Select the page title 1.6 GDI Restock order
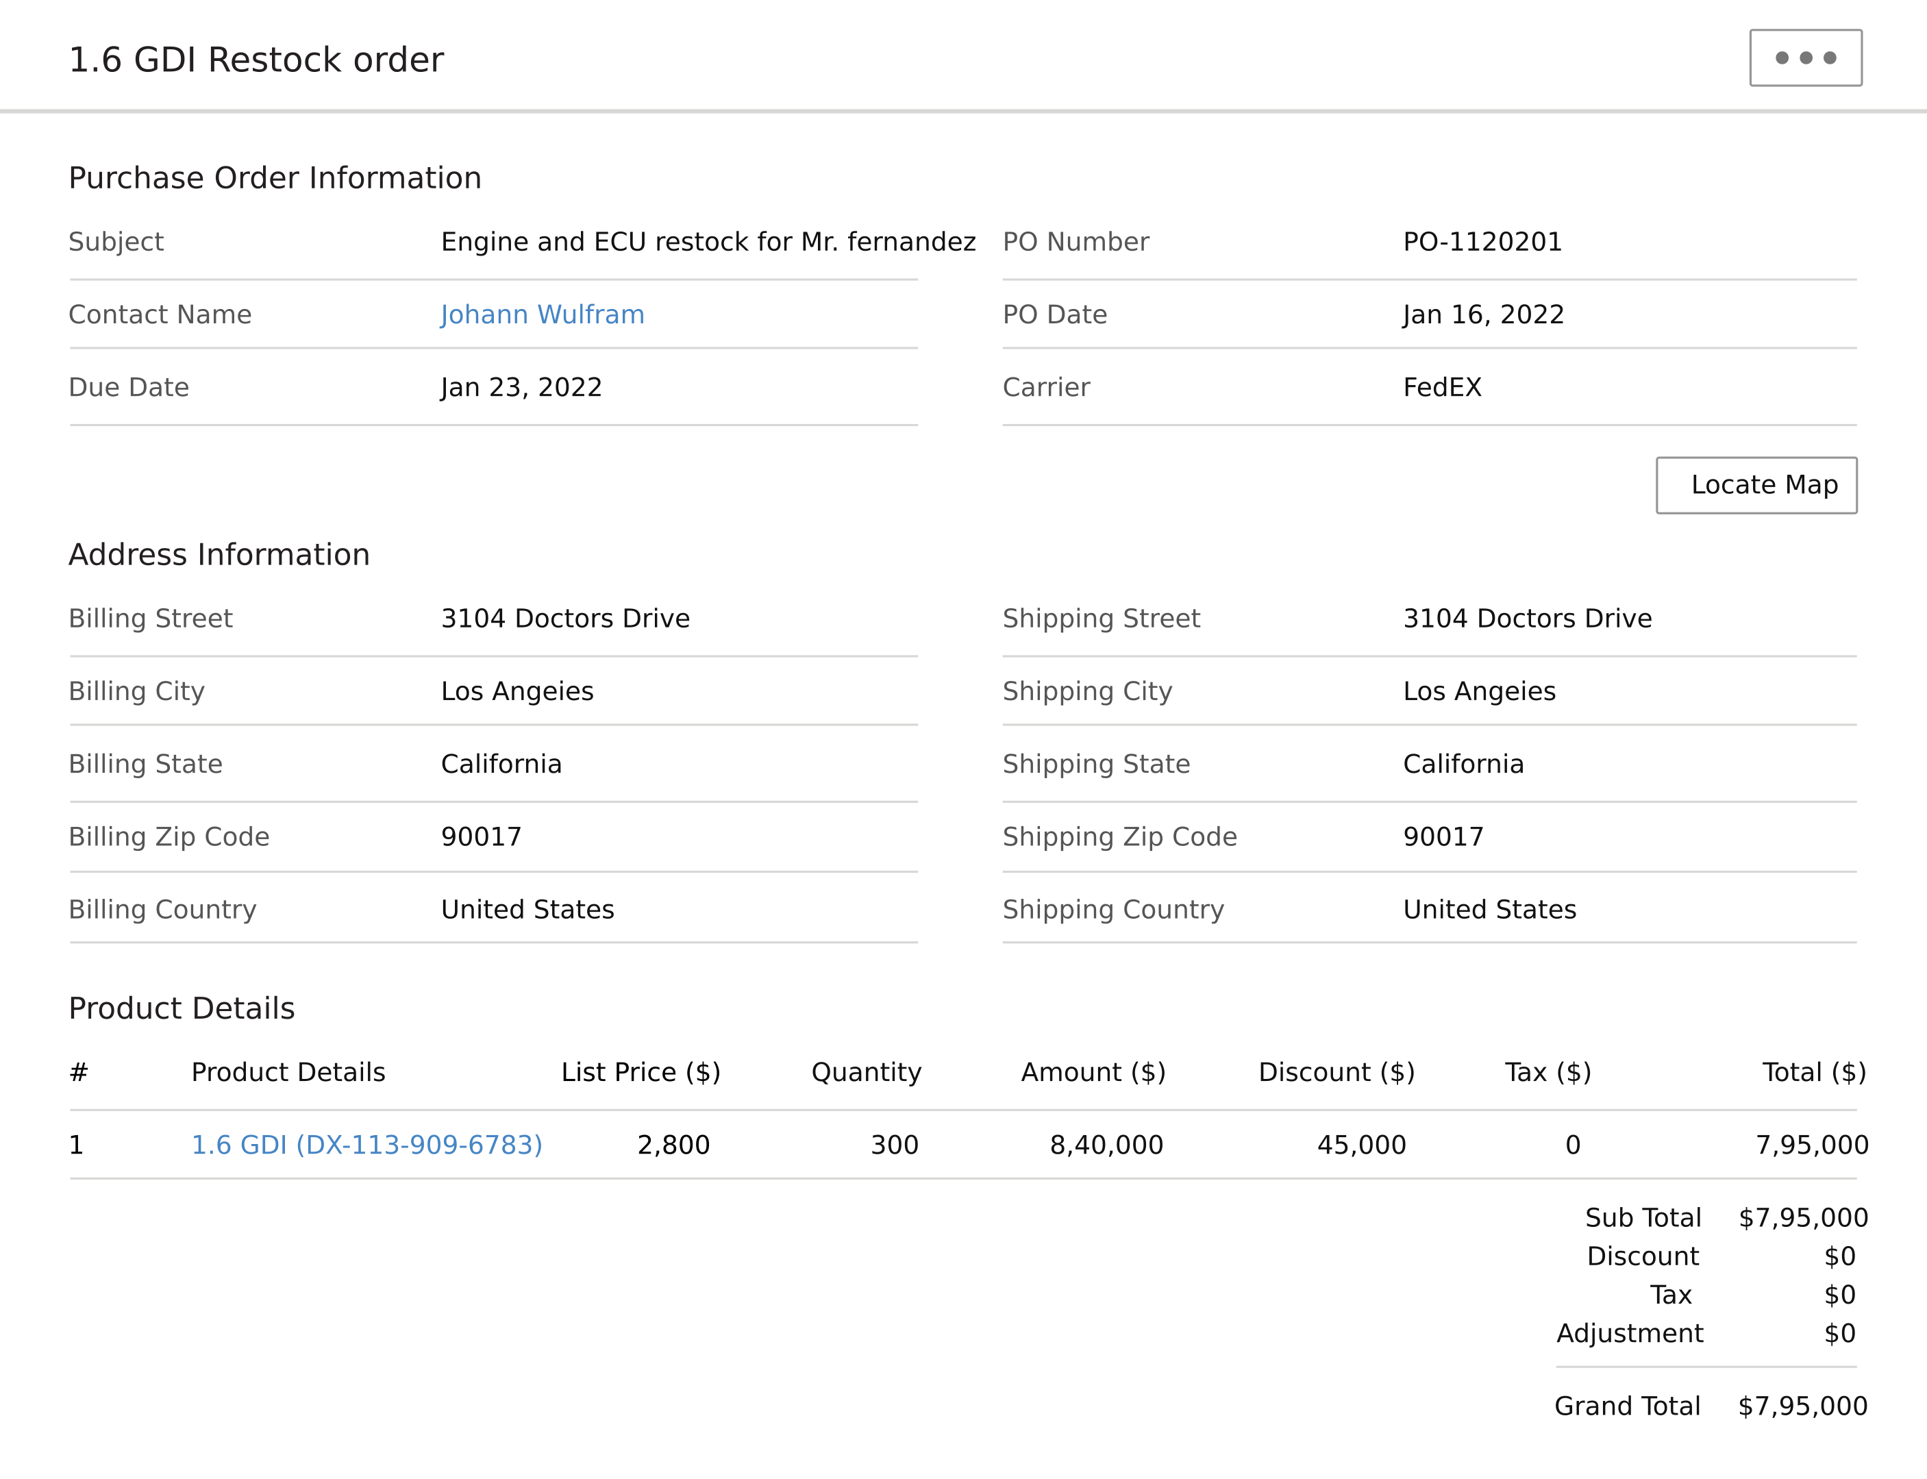The image size is (1927, 1479). (x=256, y=60)
